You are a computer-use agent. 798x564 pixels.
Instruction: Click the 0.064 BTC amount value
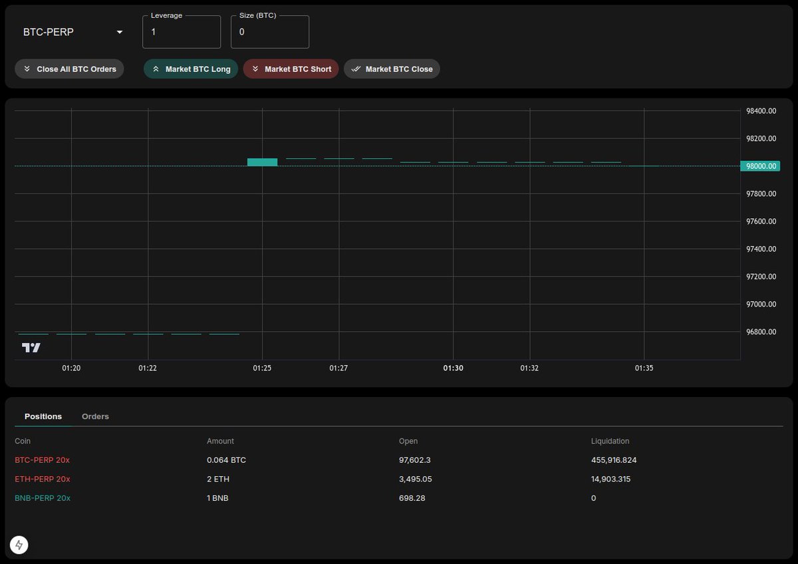click(226, 460)
